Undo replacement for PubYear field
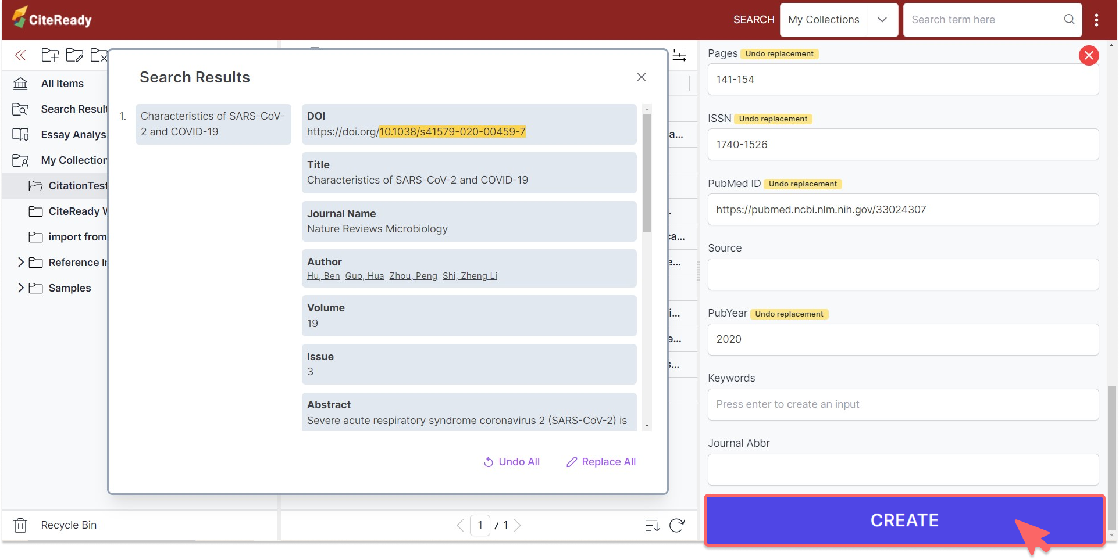This screenshot has height=560, width=1119. pos(789,314)
